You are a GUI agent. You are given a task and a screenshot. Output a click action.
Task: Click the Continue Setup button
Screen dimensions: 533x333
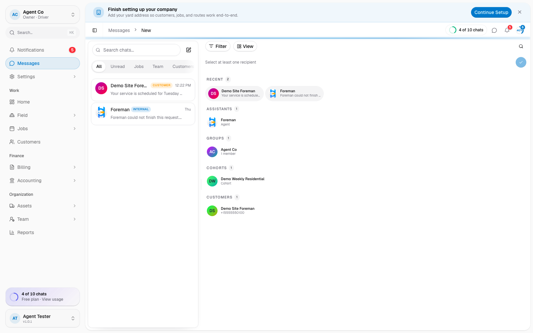[491, 12]
